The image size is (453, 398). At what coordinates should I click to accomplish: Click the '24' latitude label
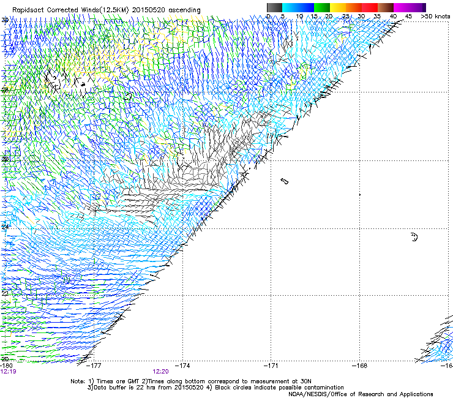point(5,227)
